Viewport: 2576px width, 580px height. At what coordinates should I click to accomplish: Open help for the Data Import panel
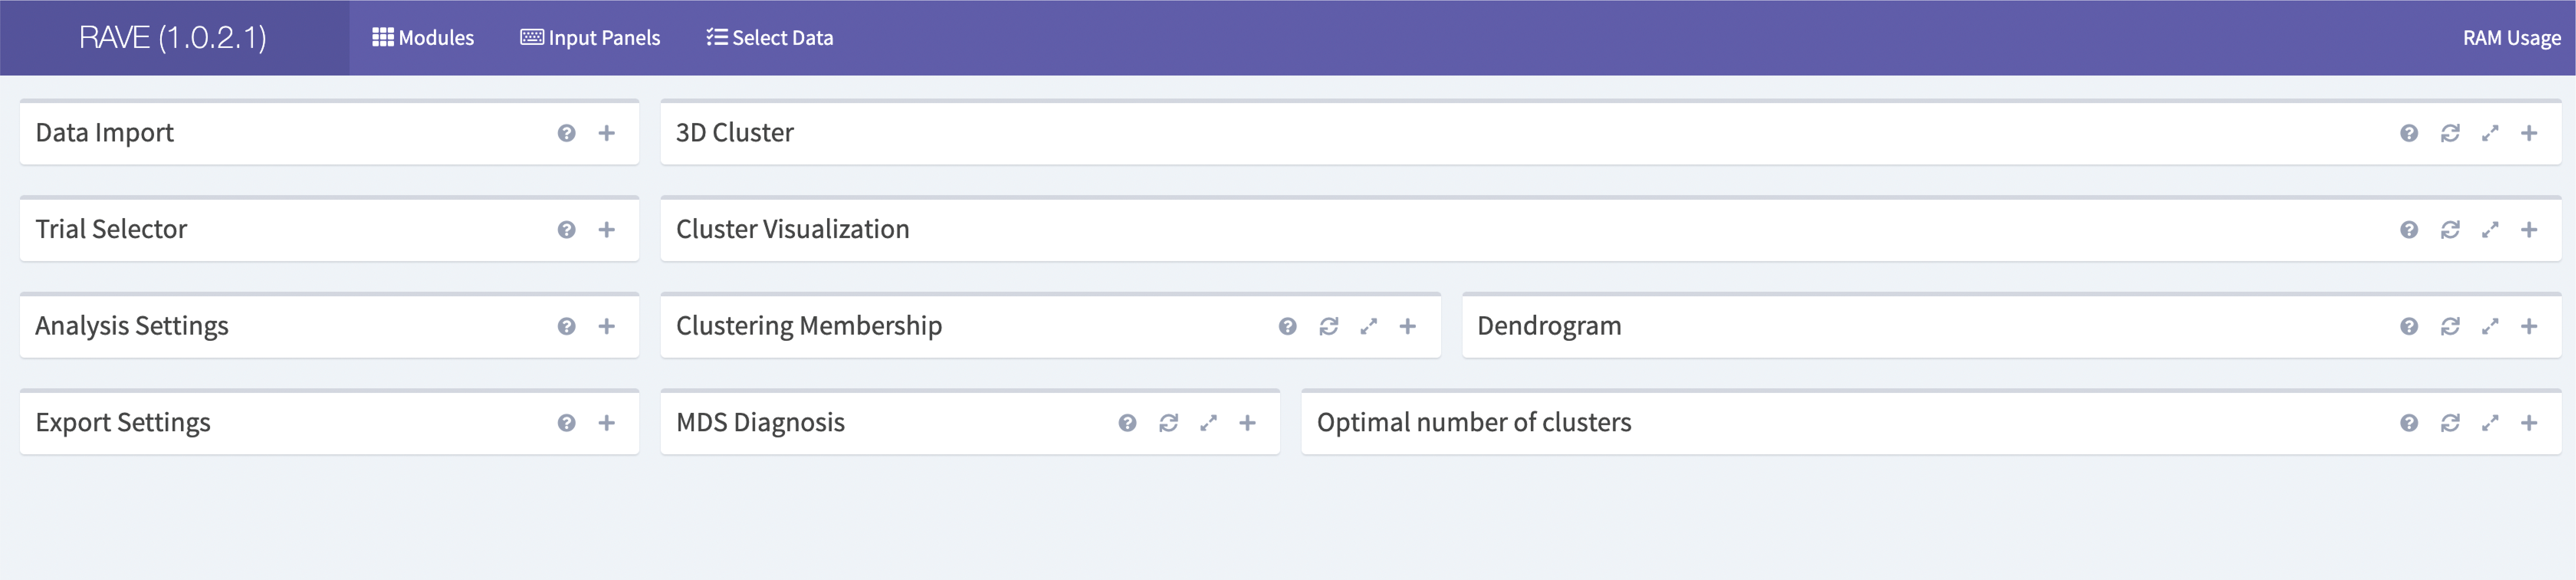566,133
